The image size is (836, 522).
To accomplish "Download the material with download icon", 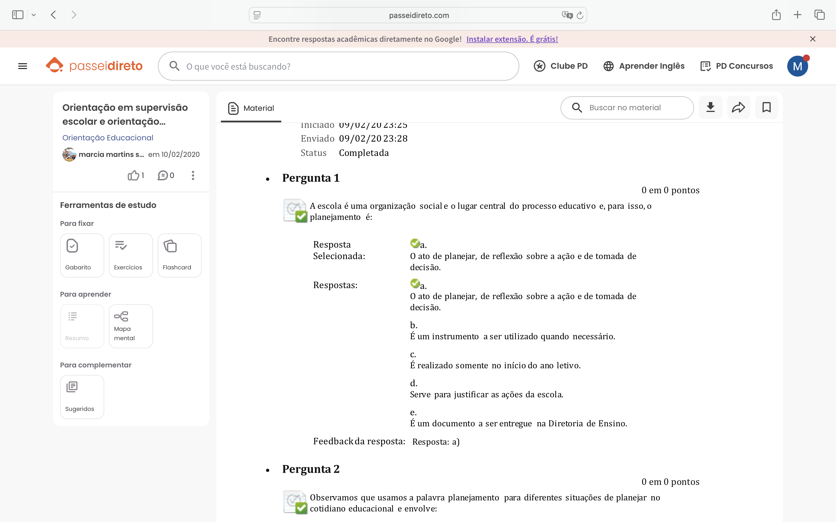I will [x=710, y=107].
